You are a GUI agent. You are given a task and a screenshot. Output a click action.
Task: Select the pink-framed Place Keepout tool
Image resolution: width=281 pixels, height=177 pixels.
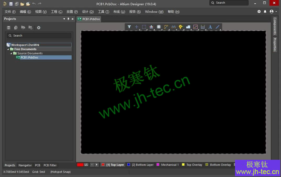pyautogui.click(x=196, y=27)
